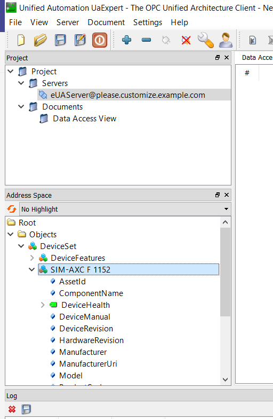The width and height of the screenshot is (273, 419).
Task: Open server properties wrench icon
Action: [x=206, y=40]
